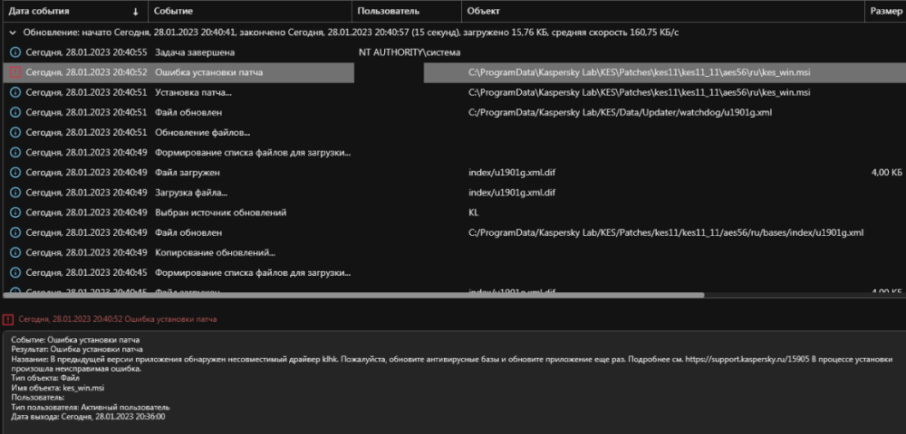Click the kes_win.msi path in the "Установка патча..." row
Screen dimensions: 906x434
639,92
